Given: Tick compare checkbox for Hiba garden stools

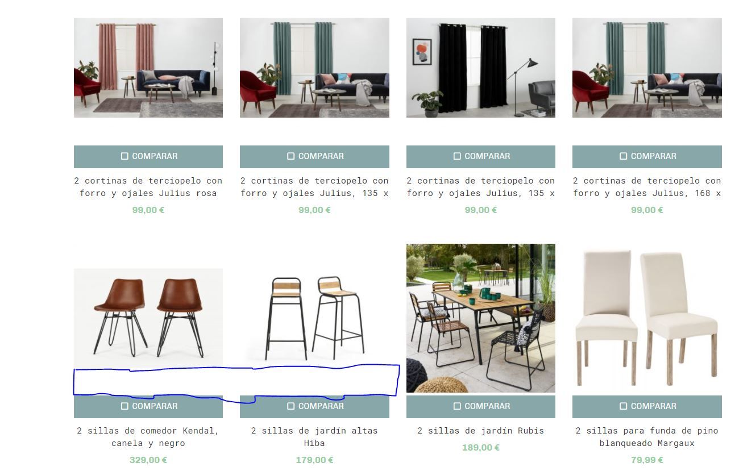Looking at the screenshot, I should tap(291, 406).
